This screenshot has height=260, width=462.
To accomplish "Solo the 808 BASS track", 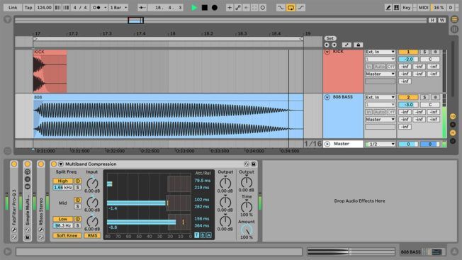I will point(424,97).
